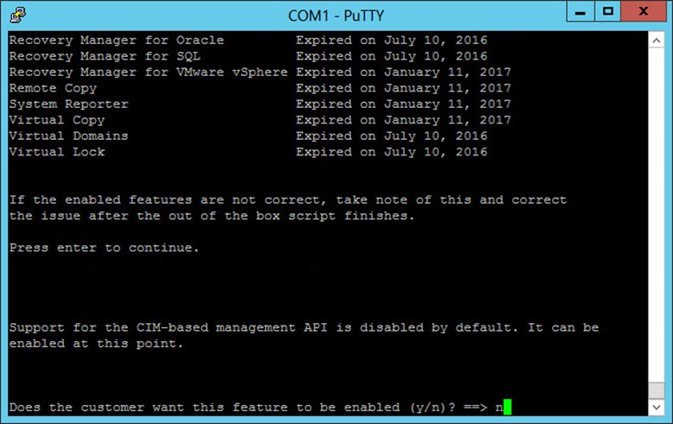Close the COM1 PuTTY session window
The image size is (673, 424).
click(x=643, y=11)
